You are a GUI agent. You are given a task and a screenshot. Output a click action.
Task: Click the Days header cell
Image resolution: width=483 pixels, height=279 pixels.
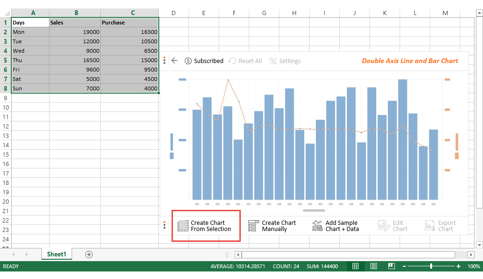pos(30,23)
